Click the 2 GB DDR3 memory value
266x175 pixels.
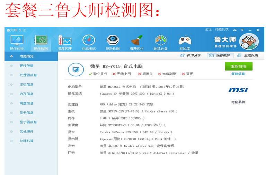[x=122, y=118]
